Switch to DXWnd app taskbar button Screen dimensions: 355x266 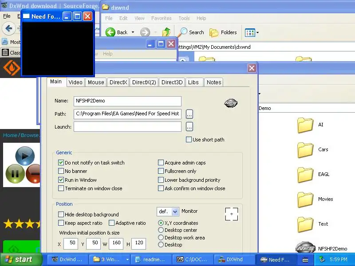tap(234, 259)
